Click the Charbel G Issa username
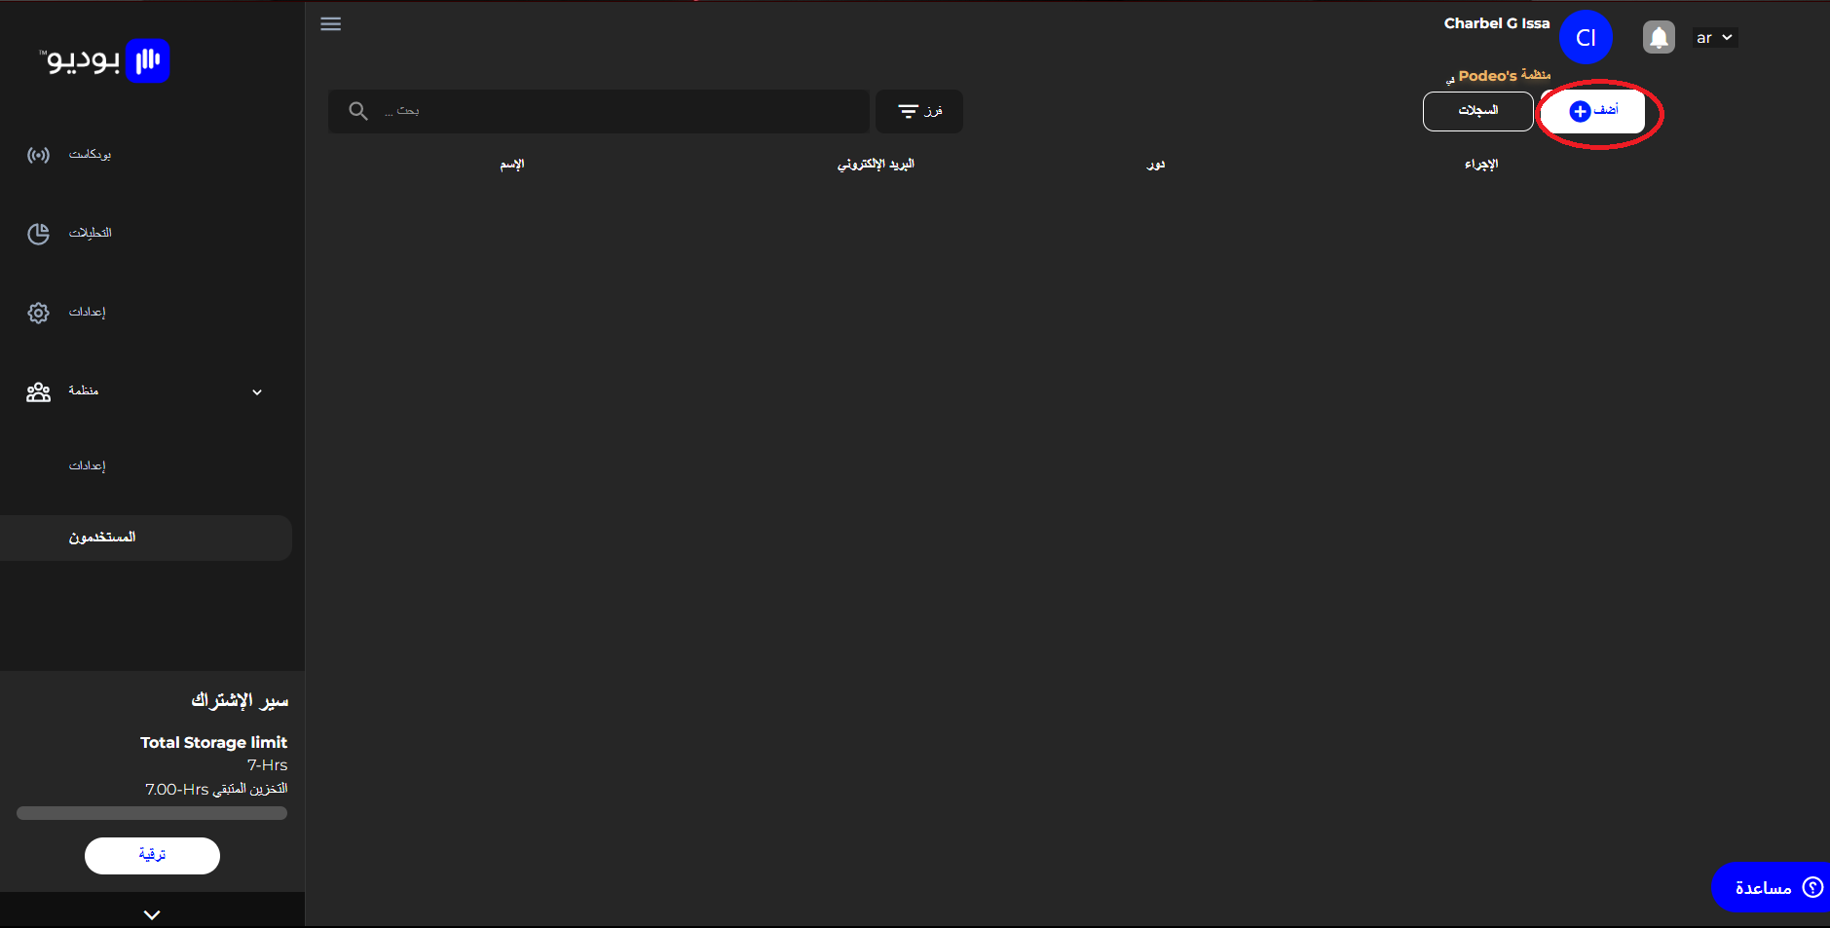The image size is (1830, 928). [x=1497, y=23]
